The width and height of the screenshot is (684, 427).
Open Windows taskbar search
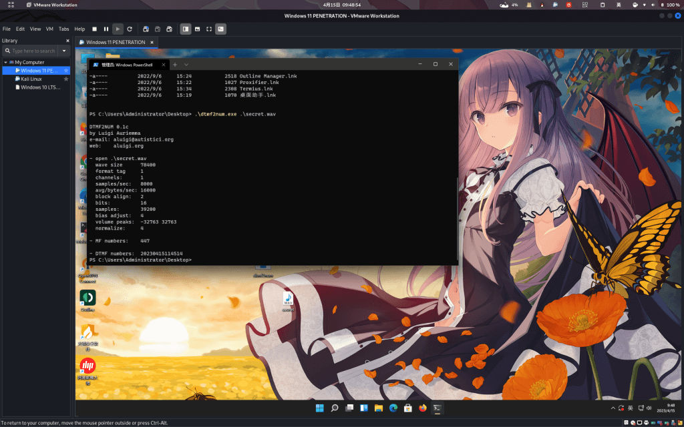tap(335, 408)
